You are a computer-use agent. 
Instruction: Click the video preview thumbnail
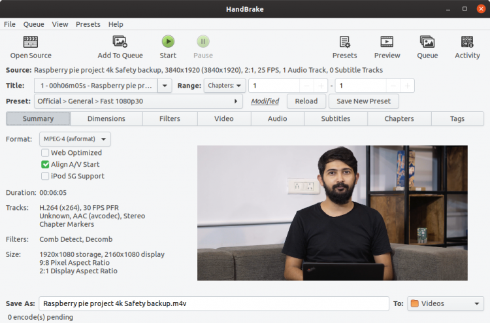[x=332, y=213]
